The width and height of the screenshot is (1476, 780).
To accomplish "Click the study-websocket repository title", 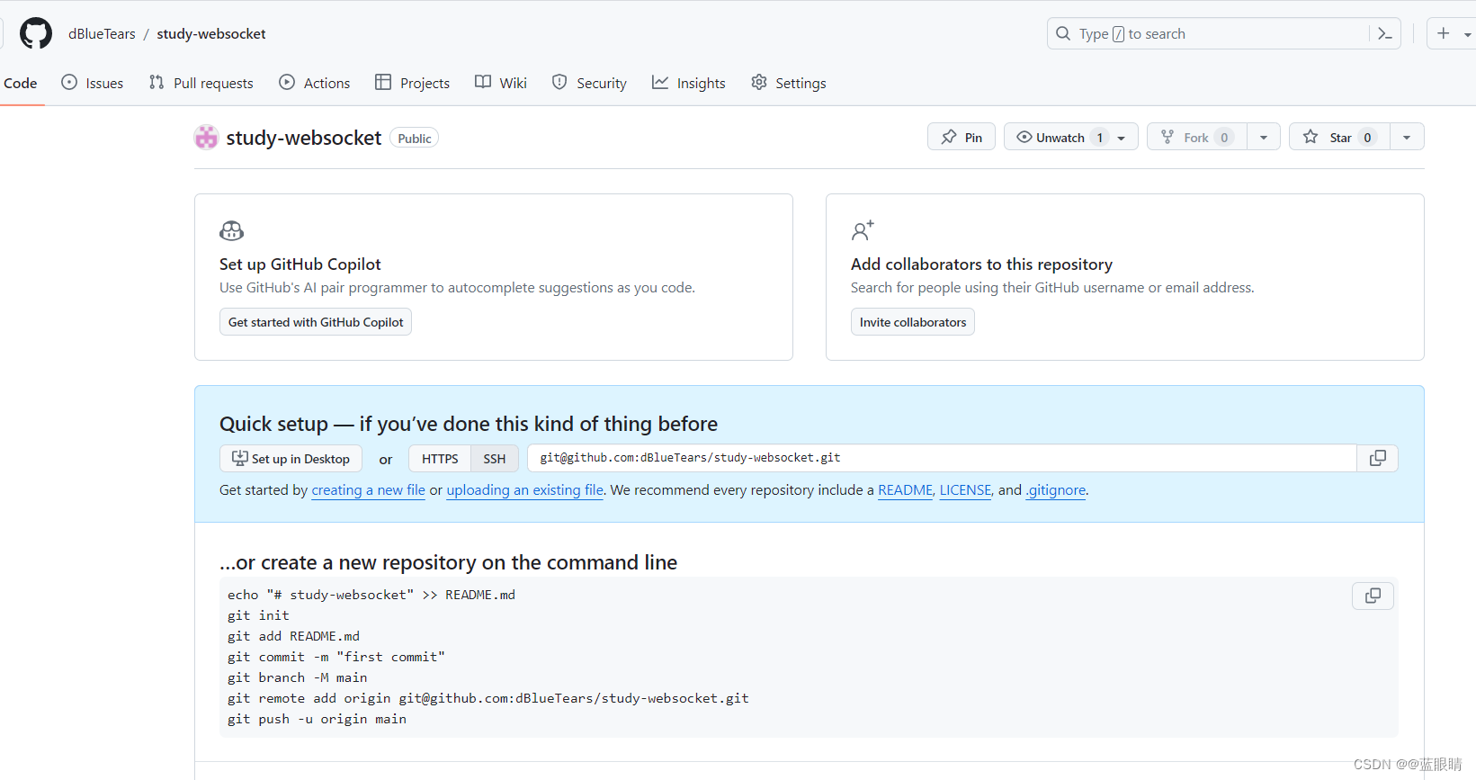I will coord(304,138).
